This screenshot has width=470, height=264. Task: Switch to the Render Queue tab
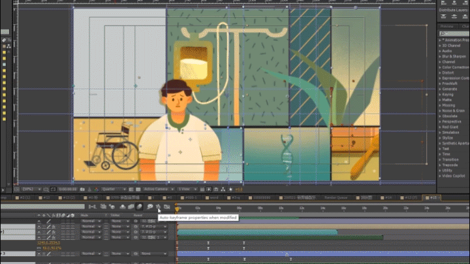336,197
